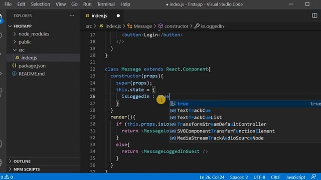The image size is (321, 180).
Task: Click the EXPLORER panel title
Action: (x=23, y=15)
